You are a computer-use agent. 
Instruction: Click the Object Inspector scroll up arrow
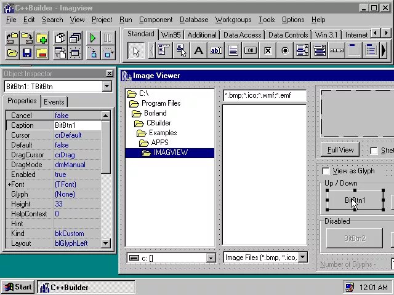click(105, 116)
